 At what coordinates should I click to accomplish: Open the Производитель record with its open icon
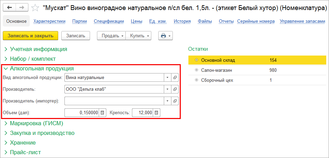[175, 89]
